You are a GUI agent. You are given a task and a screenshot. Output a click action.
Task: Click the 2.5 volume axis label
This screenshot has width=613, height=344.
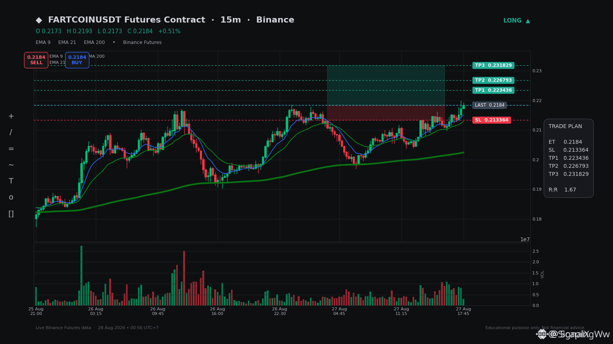pyautogui.click(x=536, y=252)
